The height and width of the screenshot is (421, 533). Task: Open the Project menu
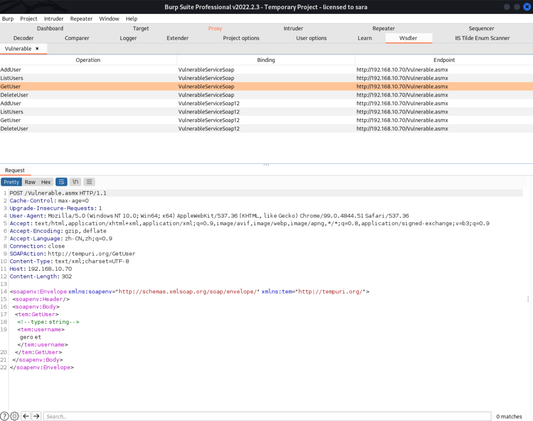click(x=29, y=19)
